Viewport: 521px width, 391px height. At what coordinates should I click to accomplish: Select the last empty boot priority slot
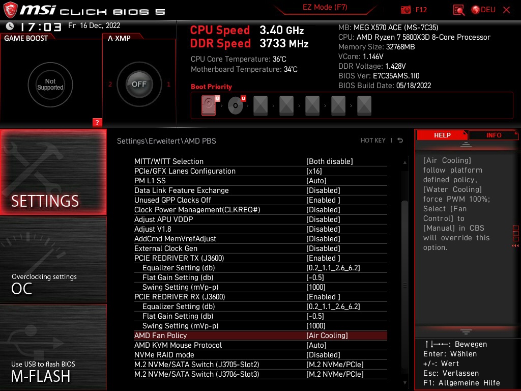coord(364,106)
